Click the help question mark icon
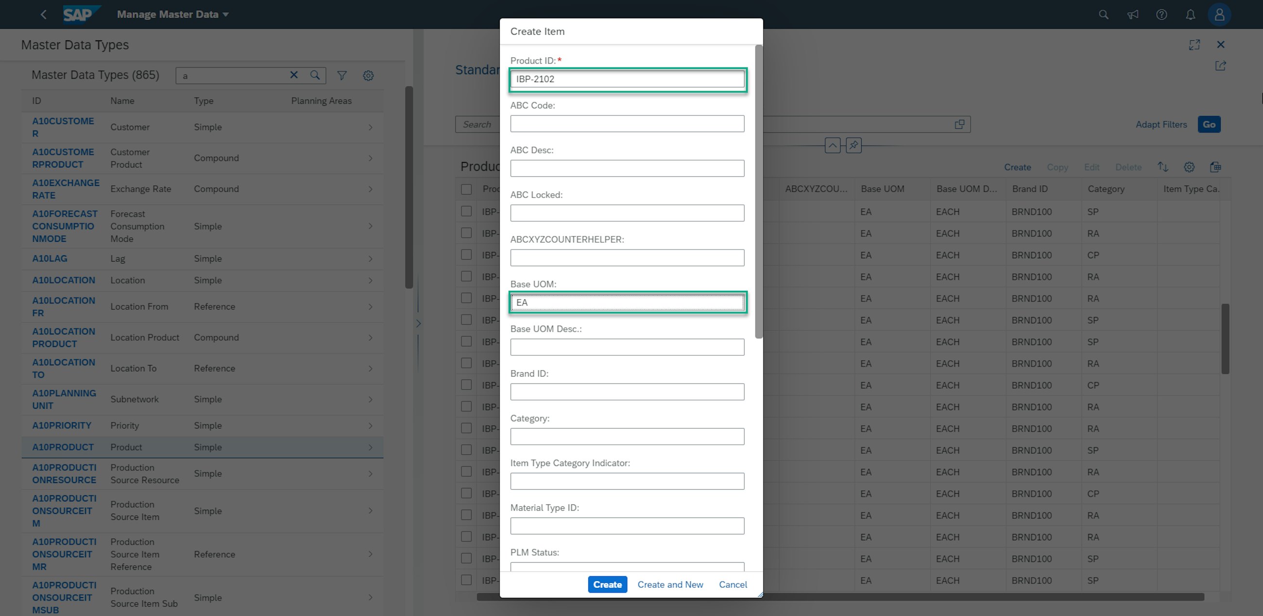 click(x=1161, y=14)
